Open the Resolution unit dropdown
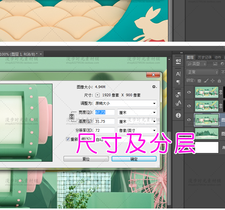 137,130
